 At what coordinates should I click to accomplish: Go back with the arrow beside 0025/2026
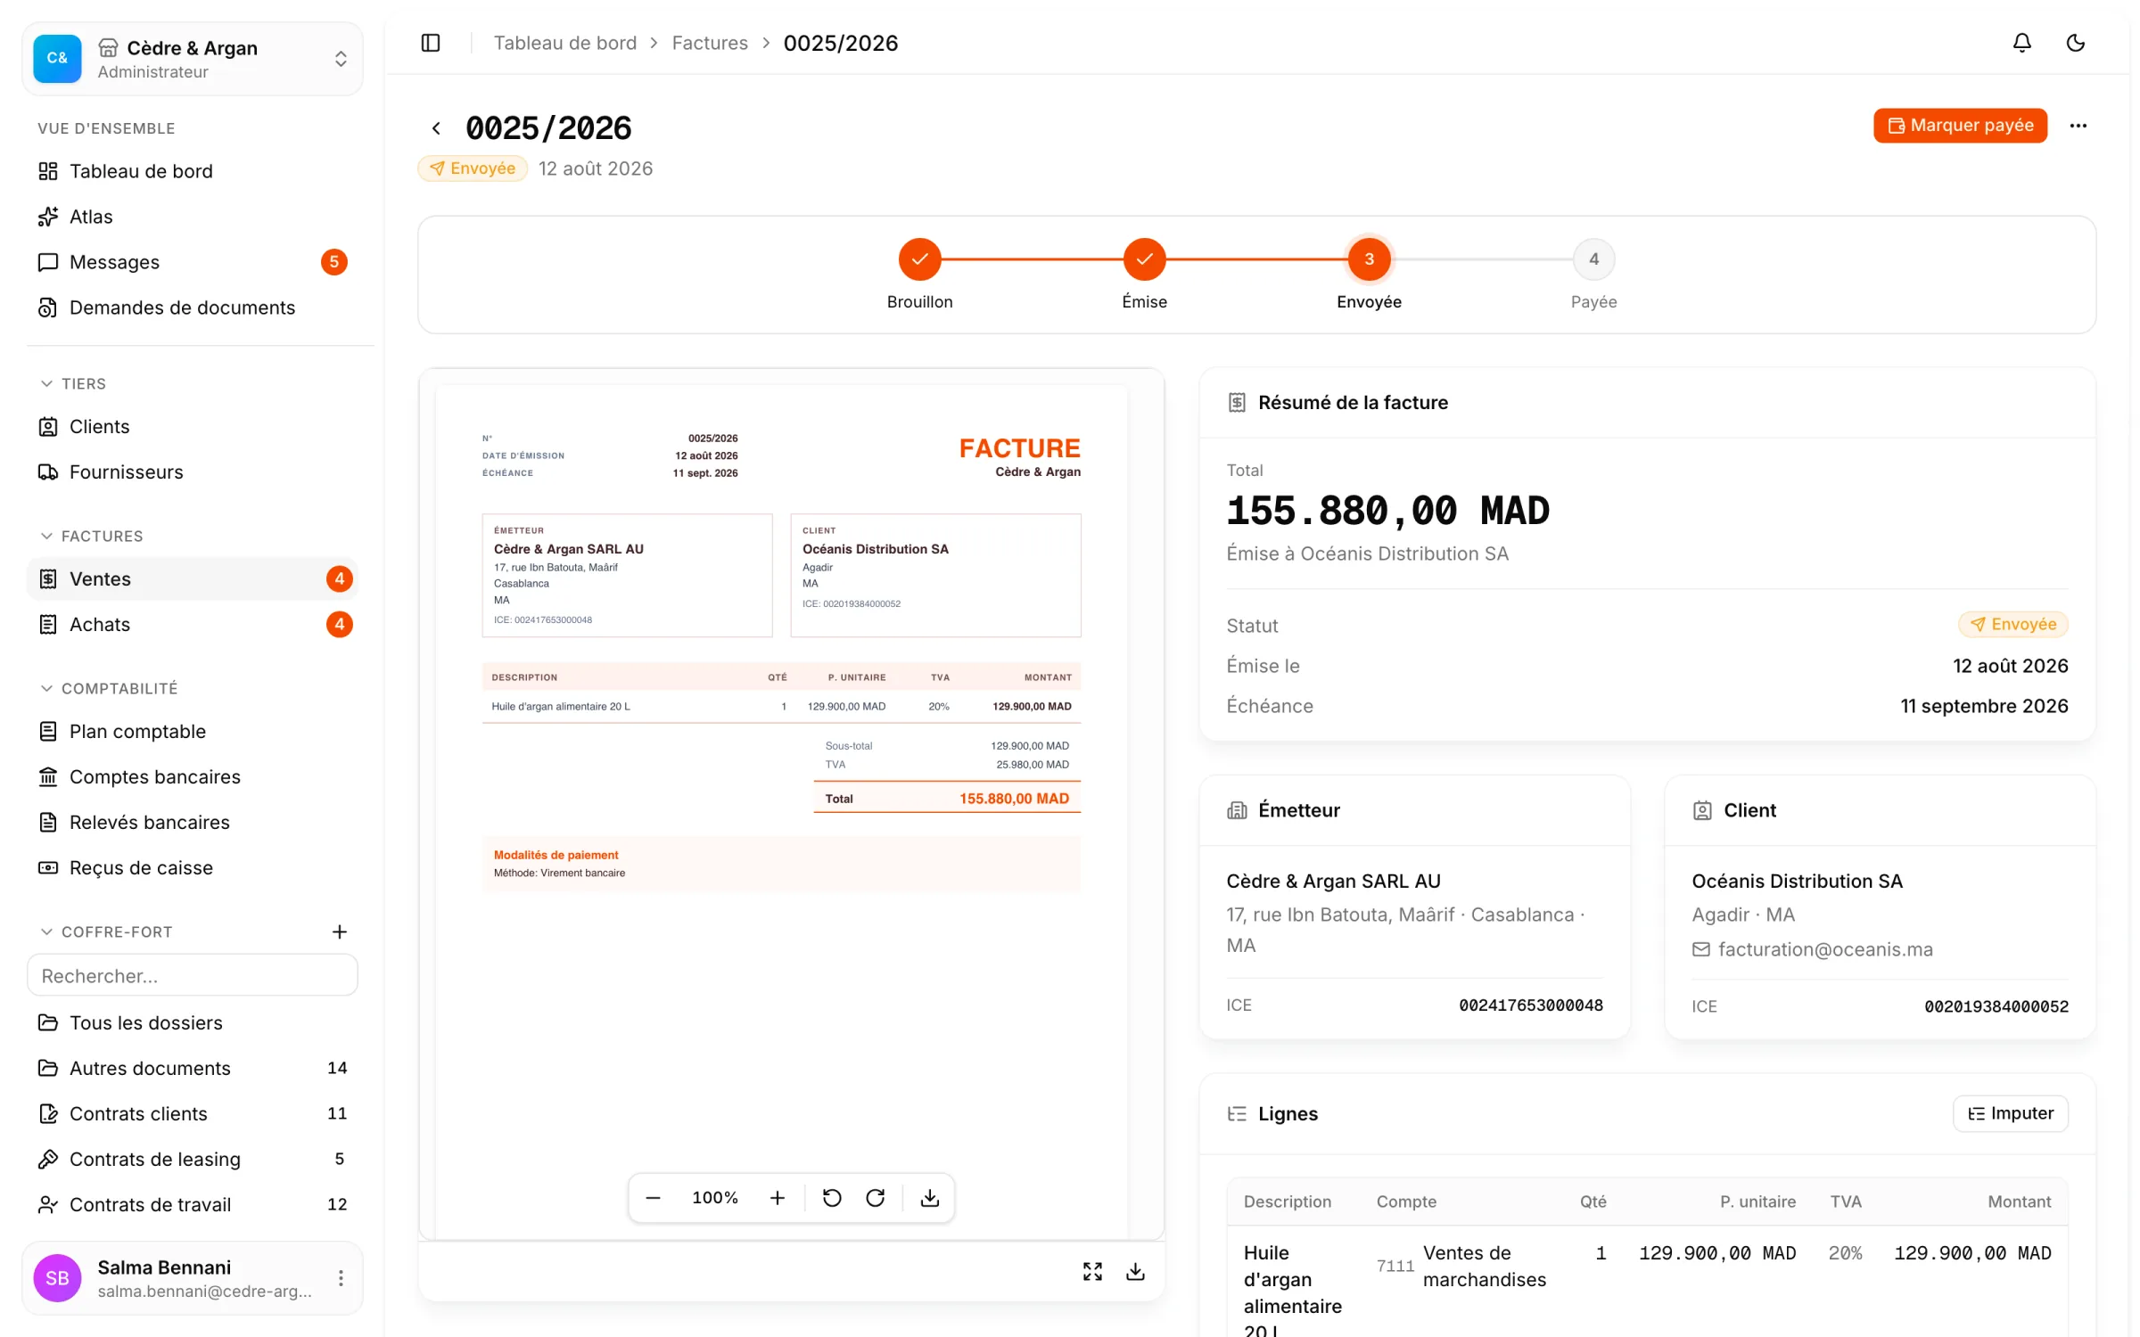(x=436, y=128)
